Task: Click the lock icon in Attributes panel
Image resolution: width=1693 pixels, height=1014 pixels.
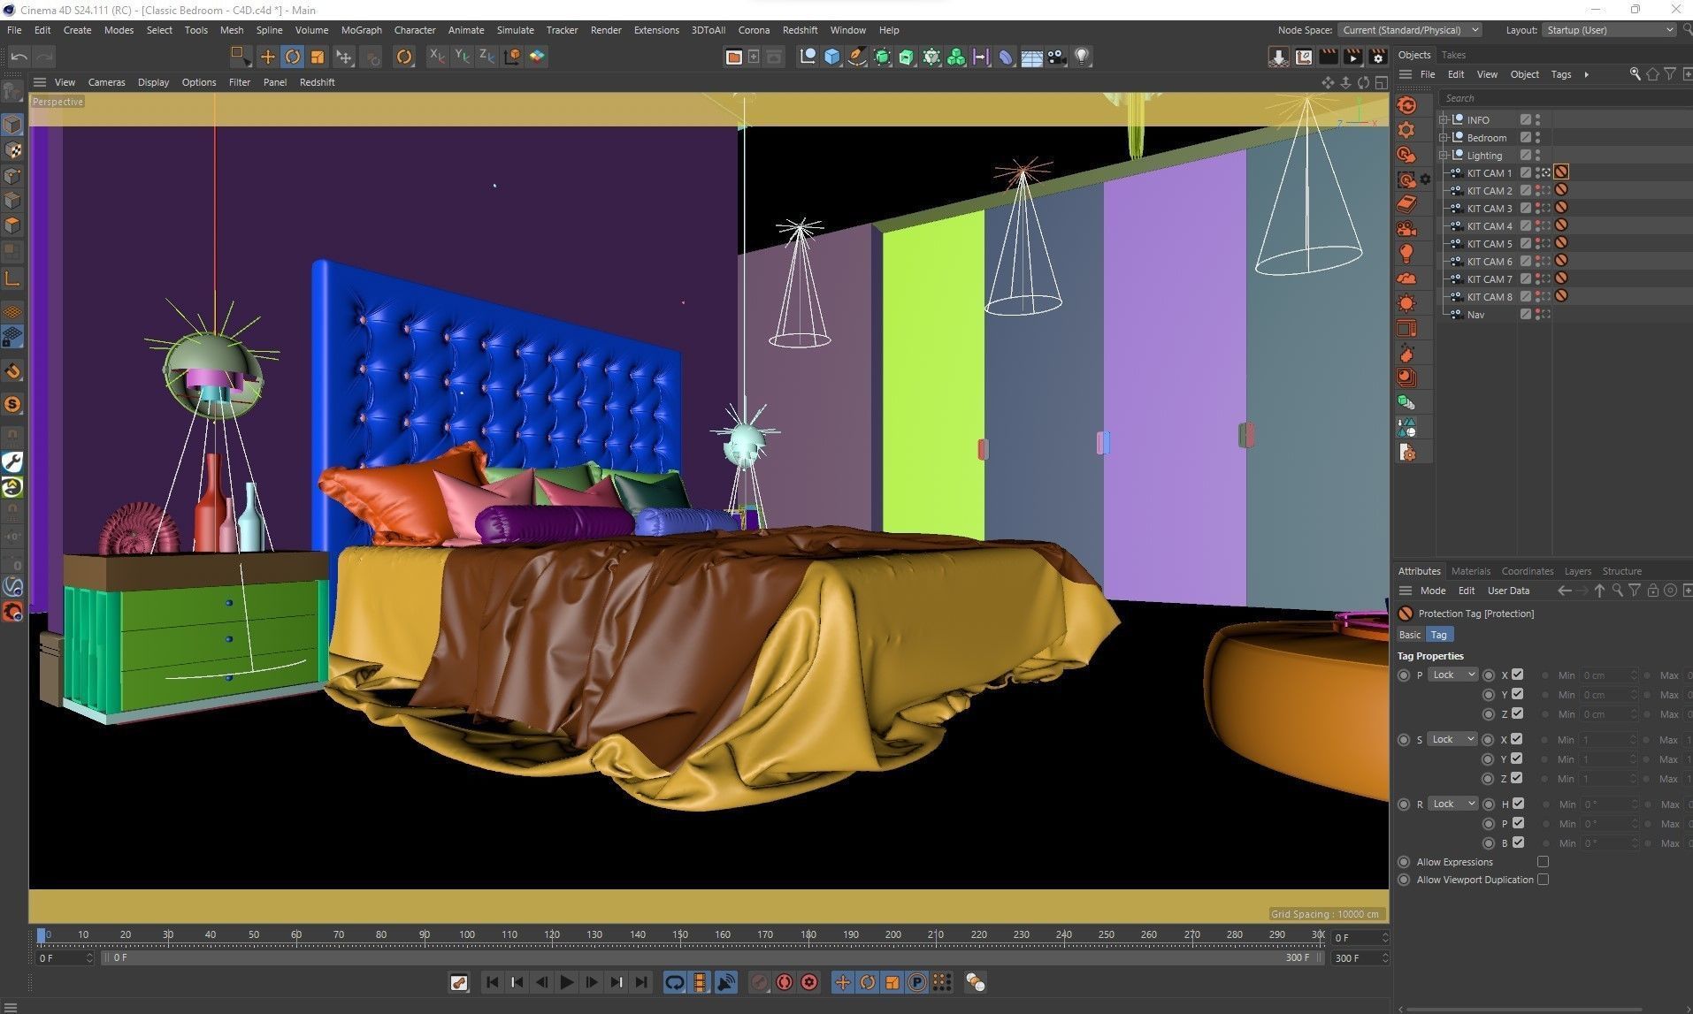Action: click(x=1651, y=591)
